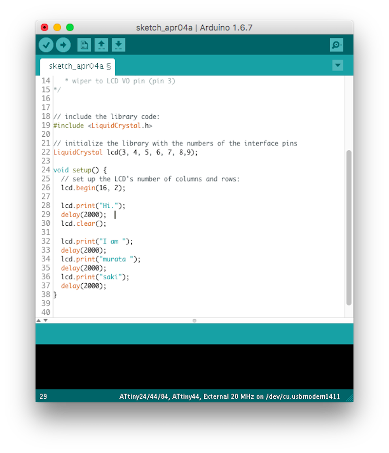Click the console expand down triangle
Image resolution: width=389 pixels, height=453 pixels.
pos(45,320)
